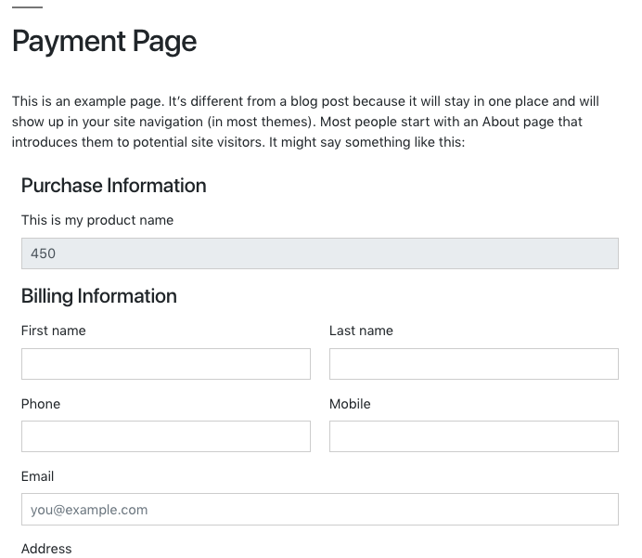The image size is (642, 558).
Task: Place cursor in the Mobile field
Action: (x=474, y=436)
